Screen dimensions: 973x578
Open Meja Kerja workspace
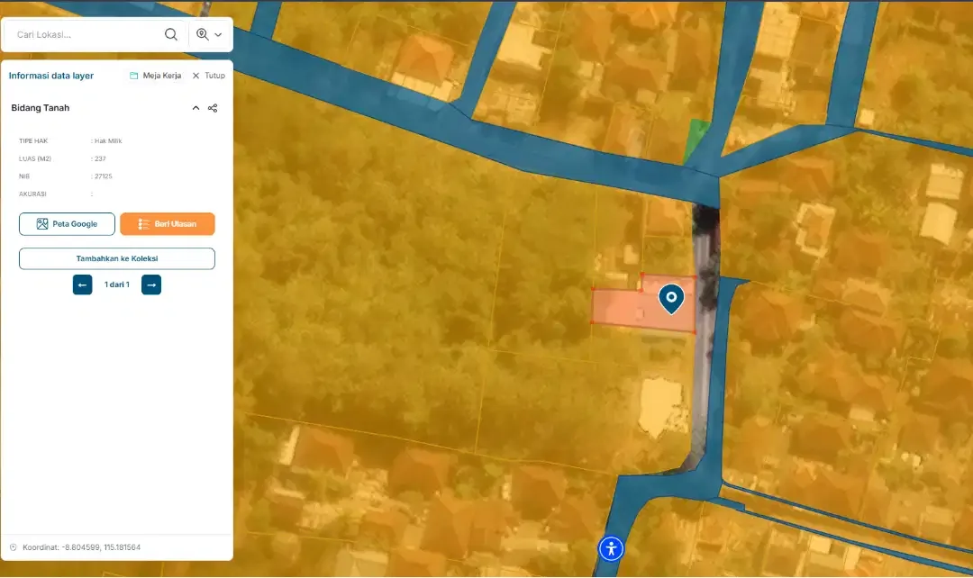[x=156, y=76]
